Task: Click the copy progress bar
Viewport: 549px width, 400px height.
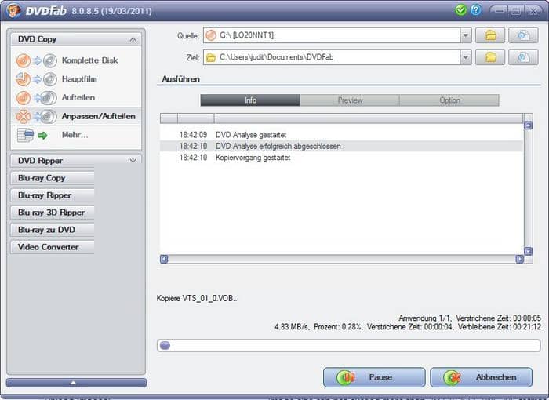Action: pos(349,345)
